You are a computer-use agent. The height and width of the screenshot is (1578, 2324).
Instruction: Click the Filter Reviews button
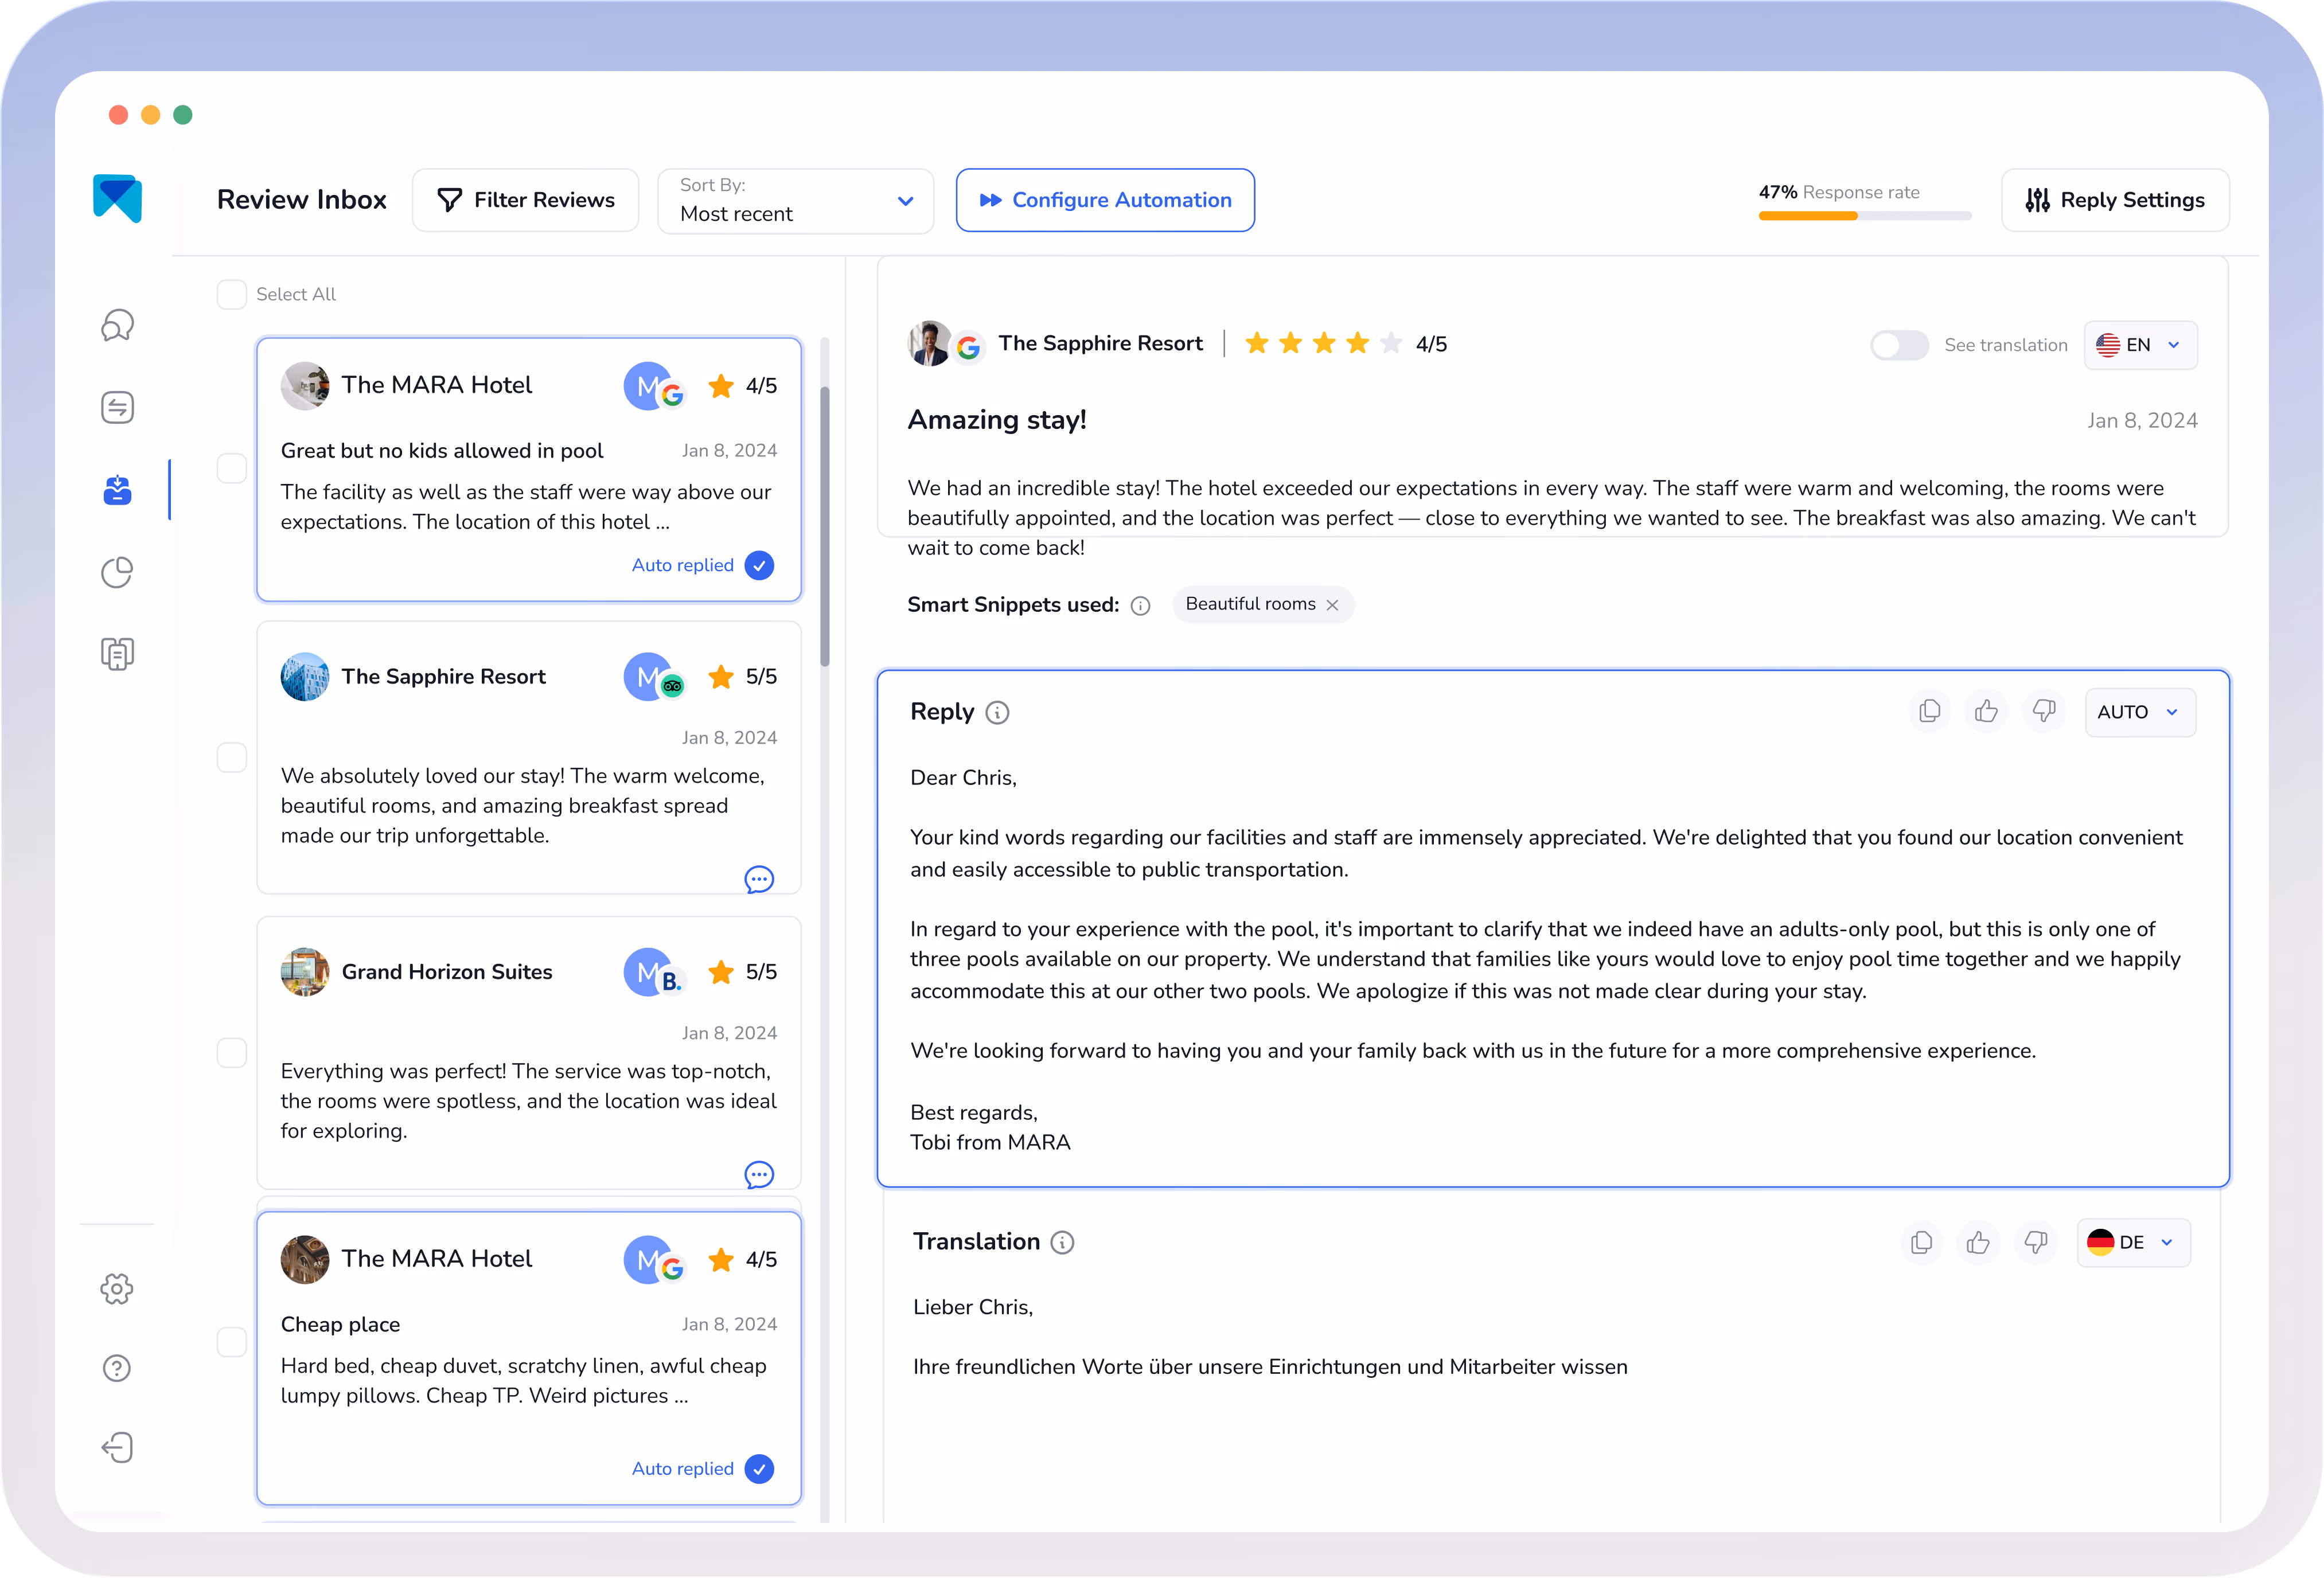[526, 201]
